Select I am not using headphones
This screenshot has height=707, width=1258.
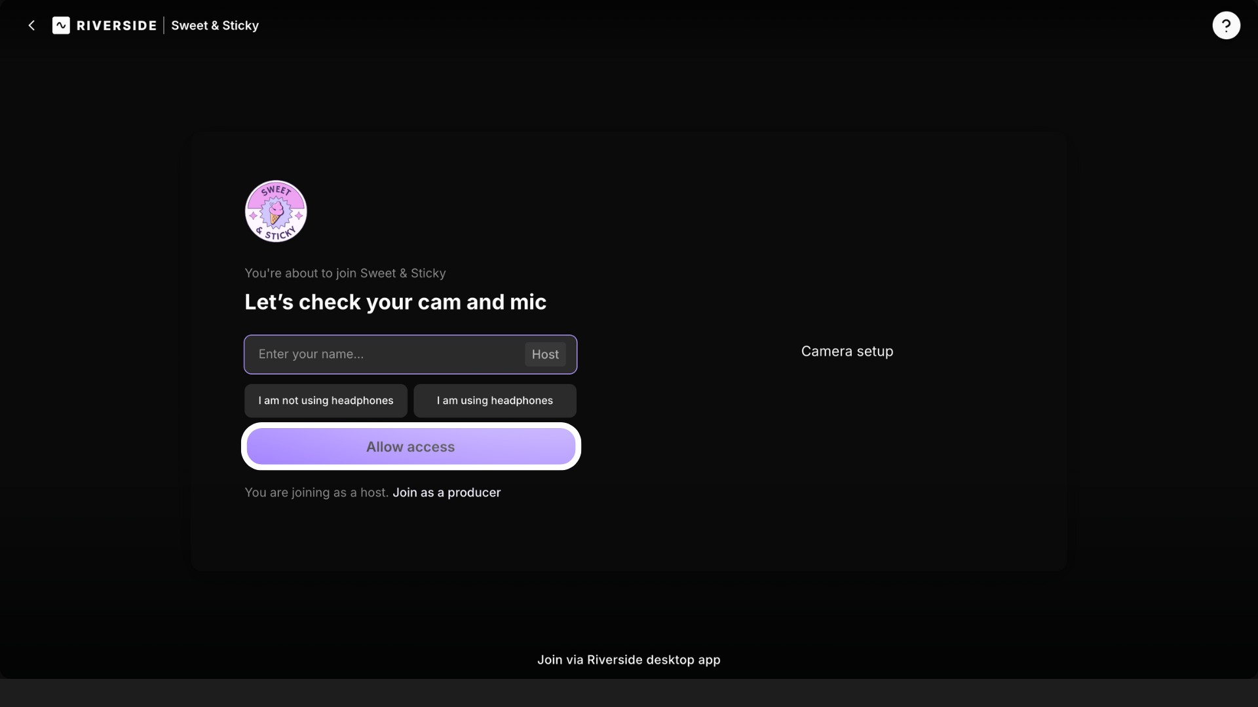tap(326, 401)
